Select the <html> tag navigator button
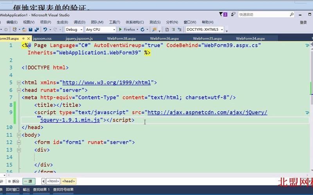 53,181
